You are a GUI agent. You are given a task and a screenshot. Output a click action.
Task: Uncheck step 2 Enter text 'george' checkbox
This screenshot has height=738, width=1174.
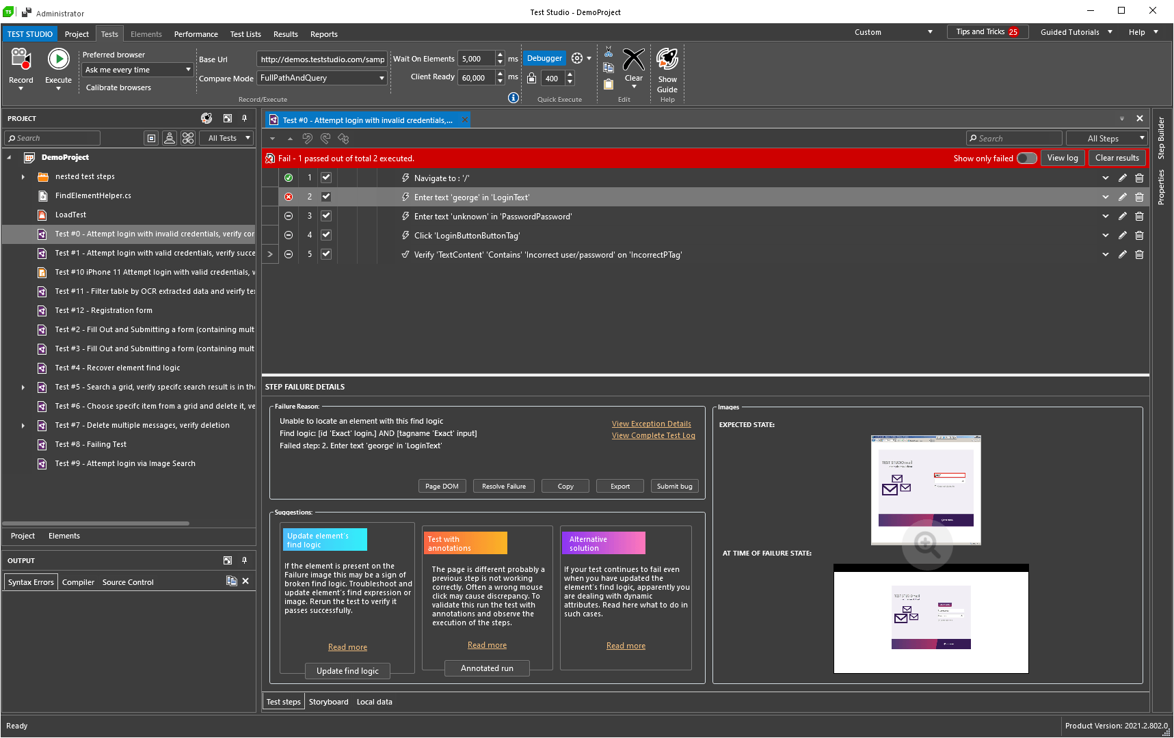326,197
